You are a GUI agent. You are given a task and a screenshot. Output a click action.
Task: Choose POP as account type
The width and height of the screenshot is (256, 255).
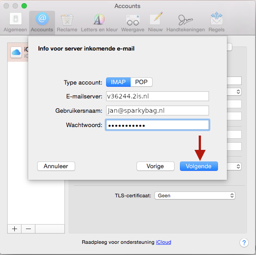click(x=141, y=82)
